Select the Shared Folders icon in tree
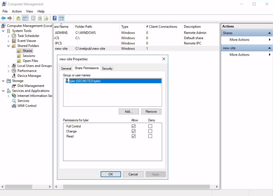 point(14,46)
